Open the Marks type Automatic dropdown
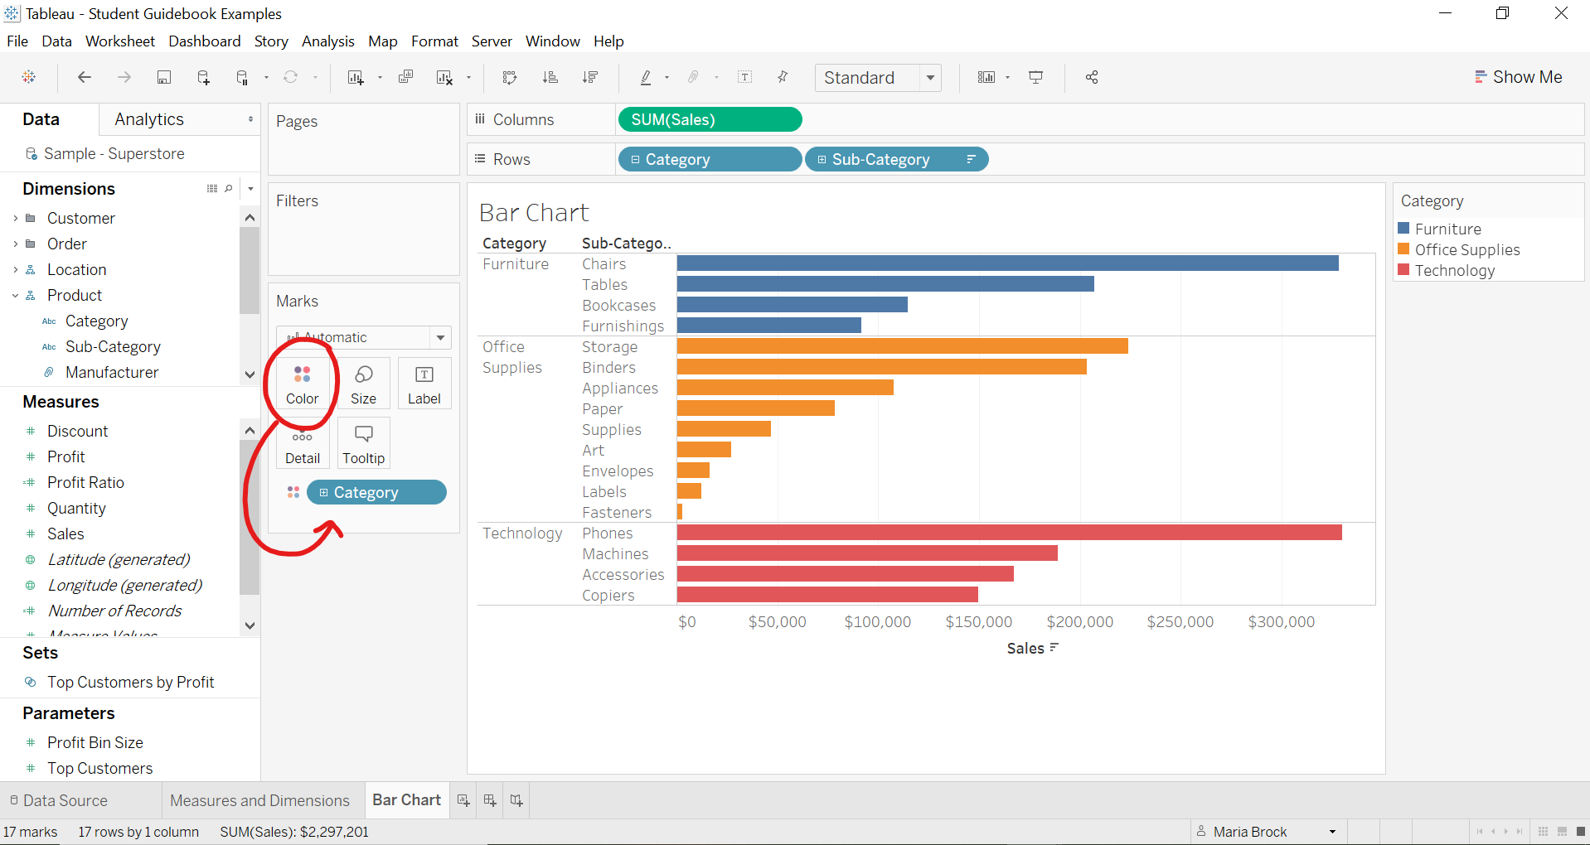This screenshot has height=845, width=1590. point(440,337)
